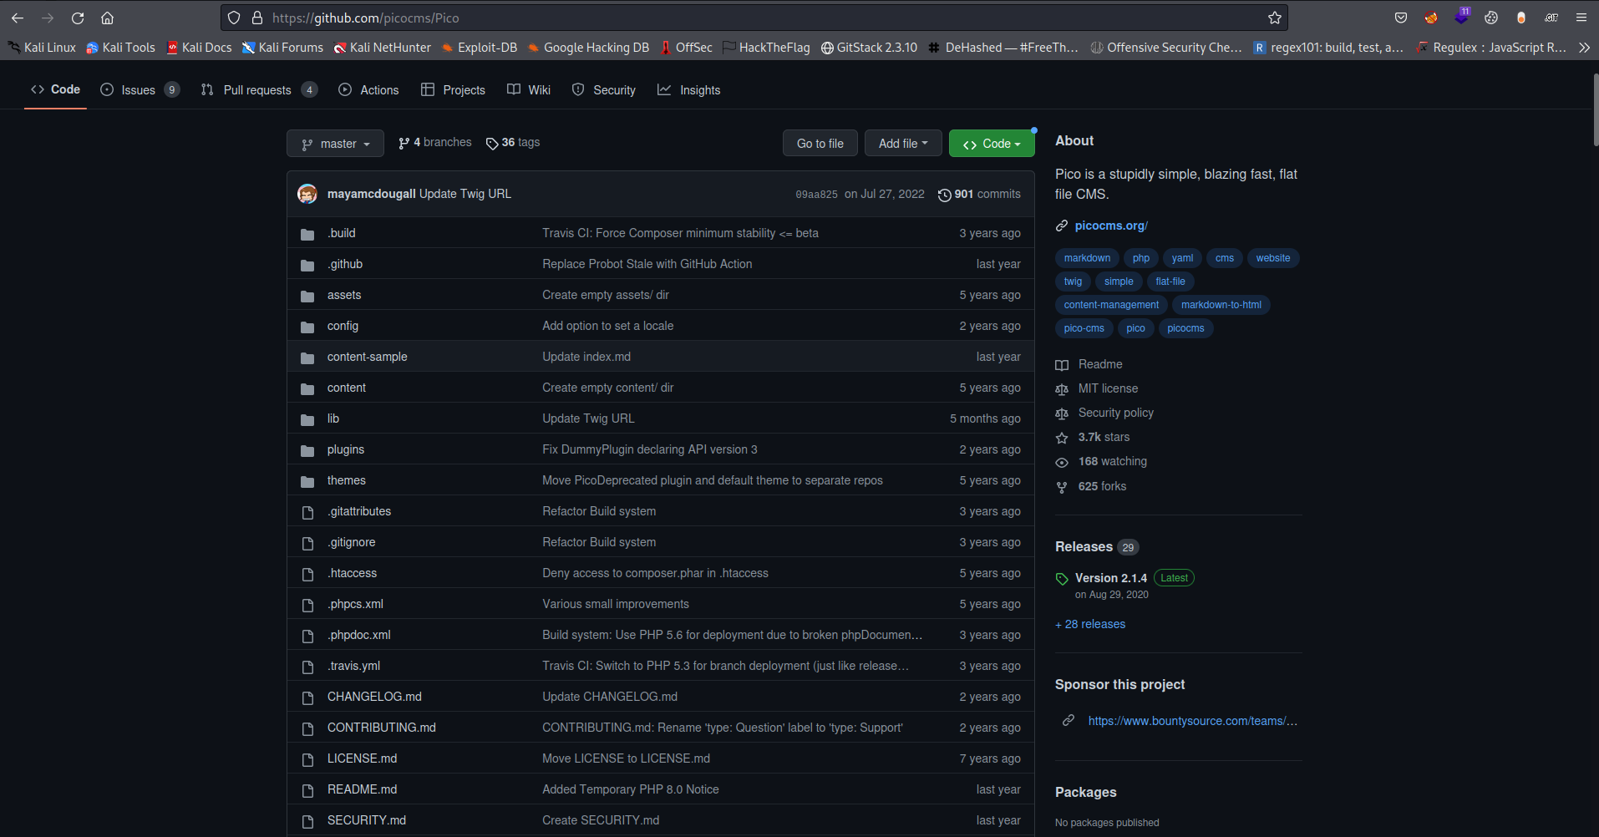Viewport: 1599px width, 837px height.
Task: Open commit hash 09aa825
Action: tap(816, 195)
